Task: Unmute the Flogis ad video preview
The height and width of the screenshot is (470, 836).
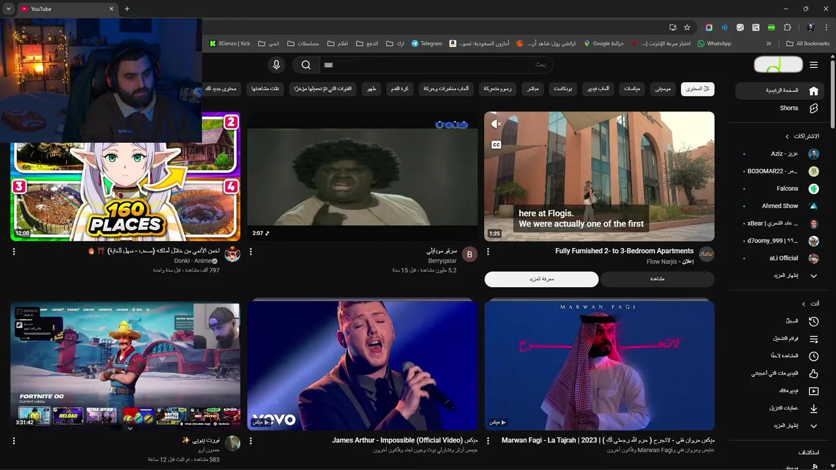Action: 496,124
